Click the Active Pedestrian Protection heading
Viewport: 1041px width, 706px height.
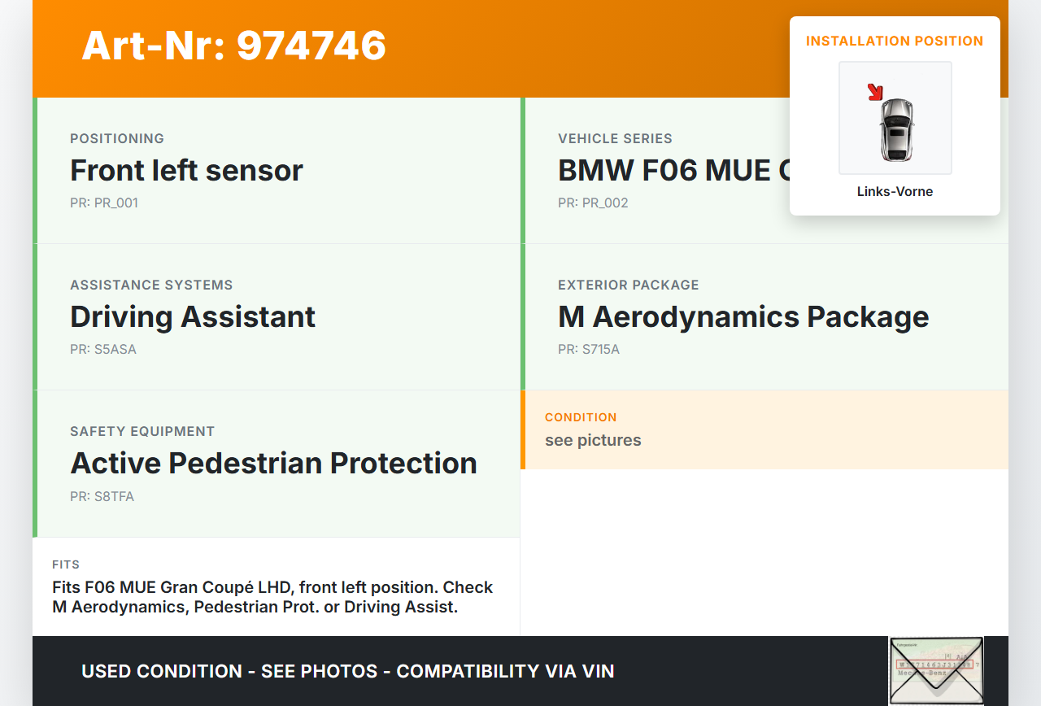pos(274,463)
